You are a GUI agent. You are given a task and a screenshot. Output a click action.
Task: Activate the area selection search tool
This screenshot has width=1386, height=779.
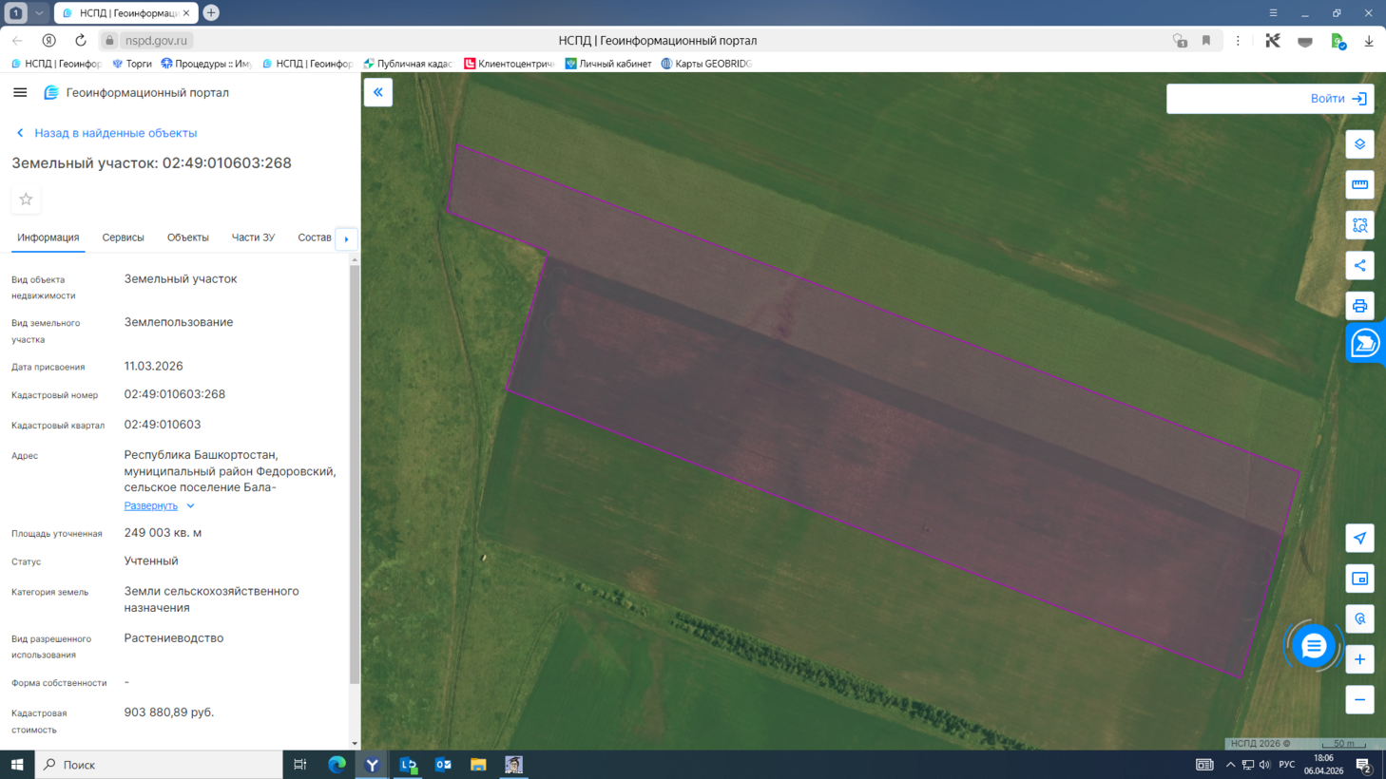[1359, 225]
